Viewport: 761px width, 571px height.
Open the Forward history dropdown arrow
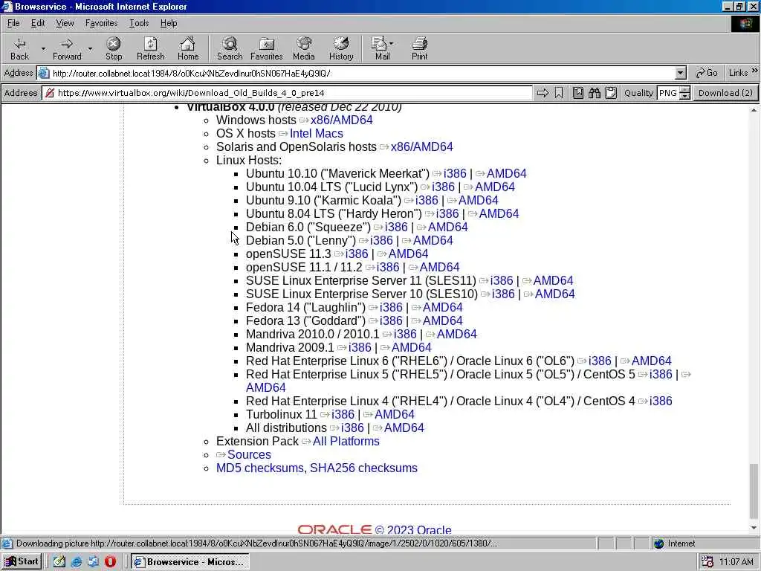point(90,48)
